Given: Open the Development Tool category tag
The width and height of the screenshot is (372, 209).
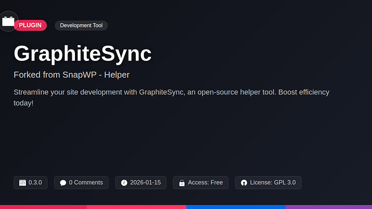Looking at the screenshot, I should [81, 25].
